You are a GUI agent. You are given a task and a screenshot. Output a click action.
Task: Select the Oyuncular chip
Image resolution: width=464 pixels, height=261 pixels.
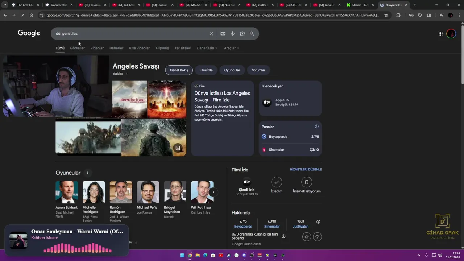pyautogui.click(x=232, y=70)
